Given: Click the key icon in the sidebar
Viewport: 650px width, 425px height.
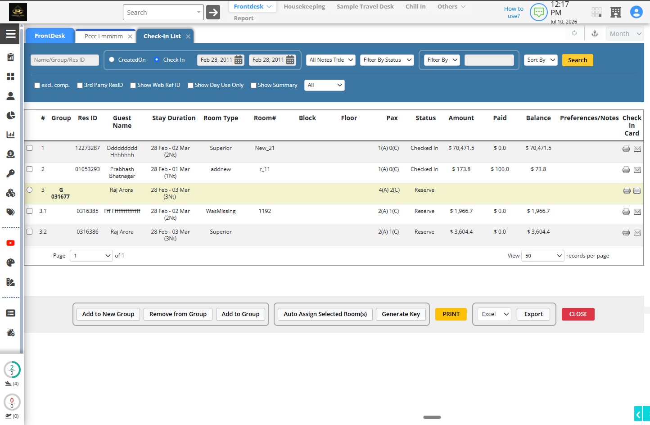Looking at the screenshot, I should coord(11,173).
